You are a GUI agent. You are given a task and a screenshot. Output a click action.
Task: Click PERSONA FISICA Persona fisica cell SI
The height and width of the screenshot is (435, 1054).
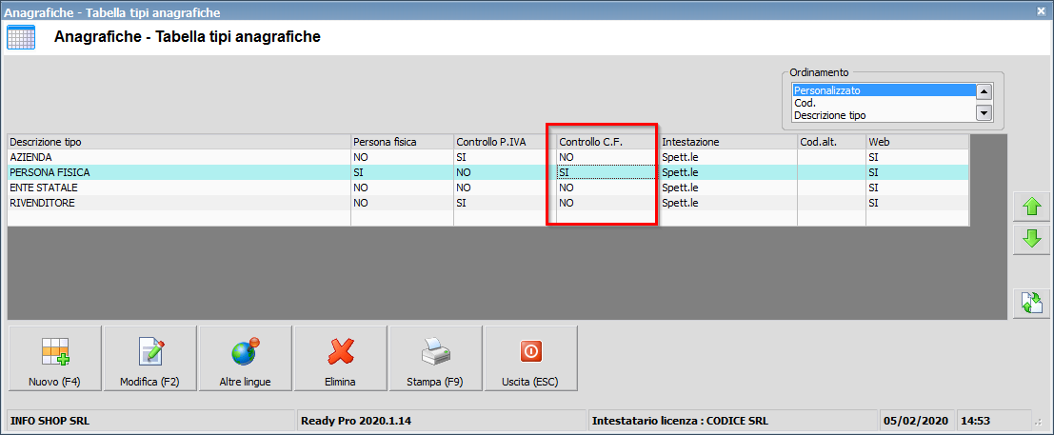click(x=402, y=172)
